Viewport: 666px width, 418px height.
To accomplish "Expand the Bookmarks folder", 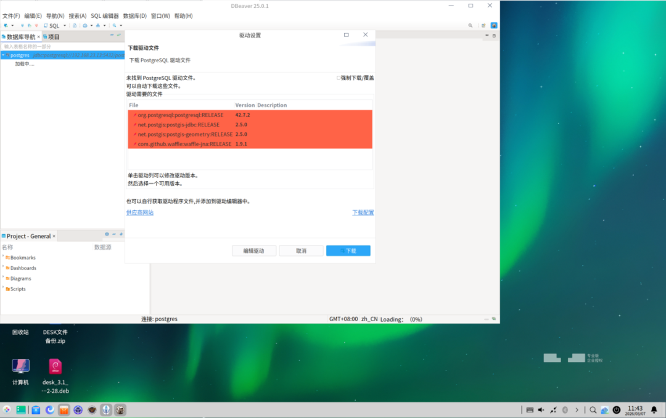I will pos(3,256).
